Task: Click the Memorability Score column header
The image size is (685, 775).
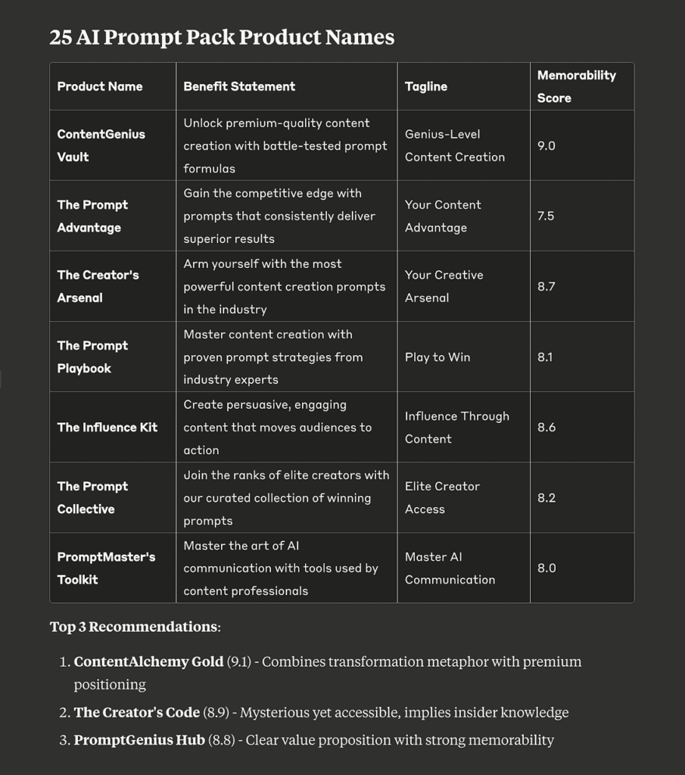Action: pos(582,86)
